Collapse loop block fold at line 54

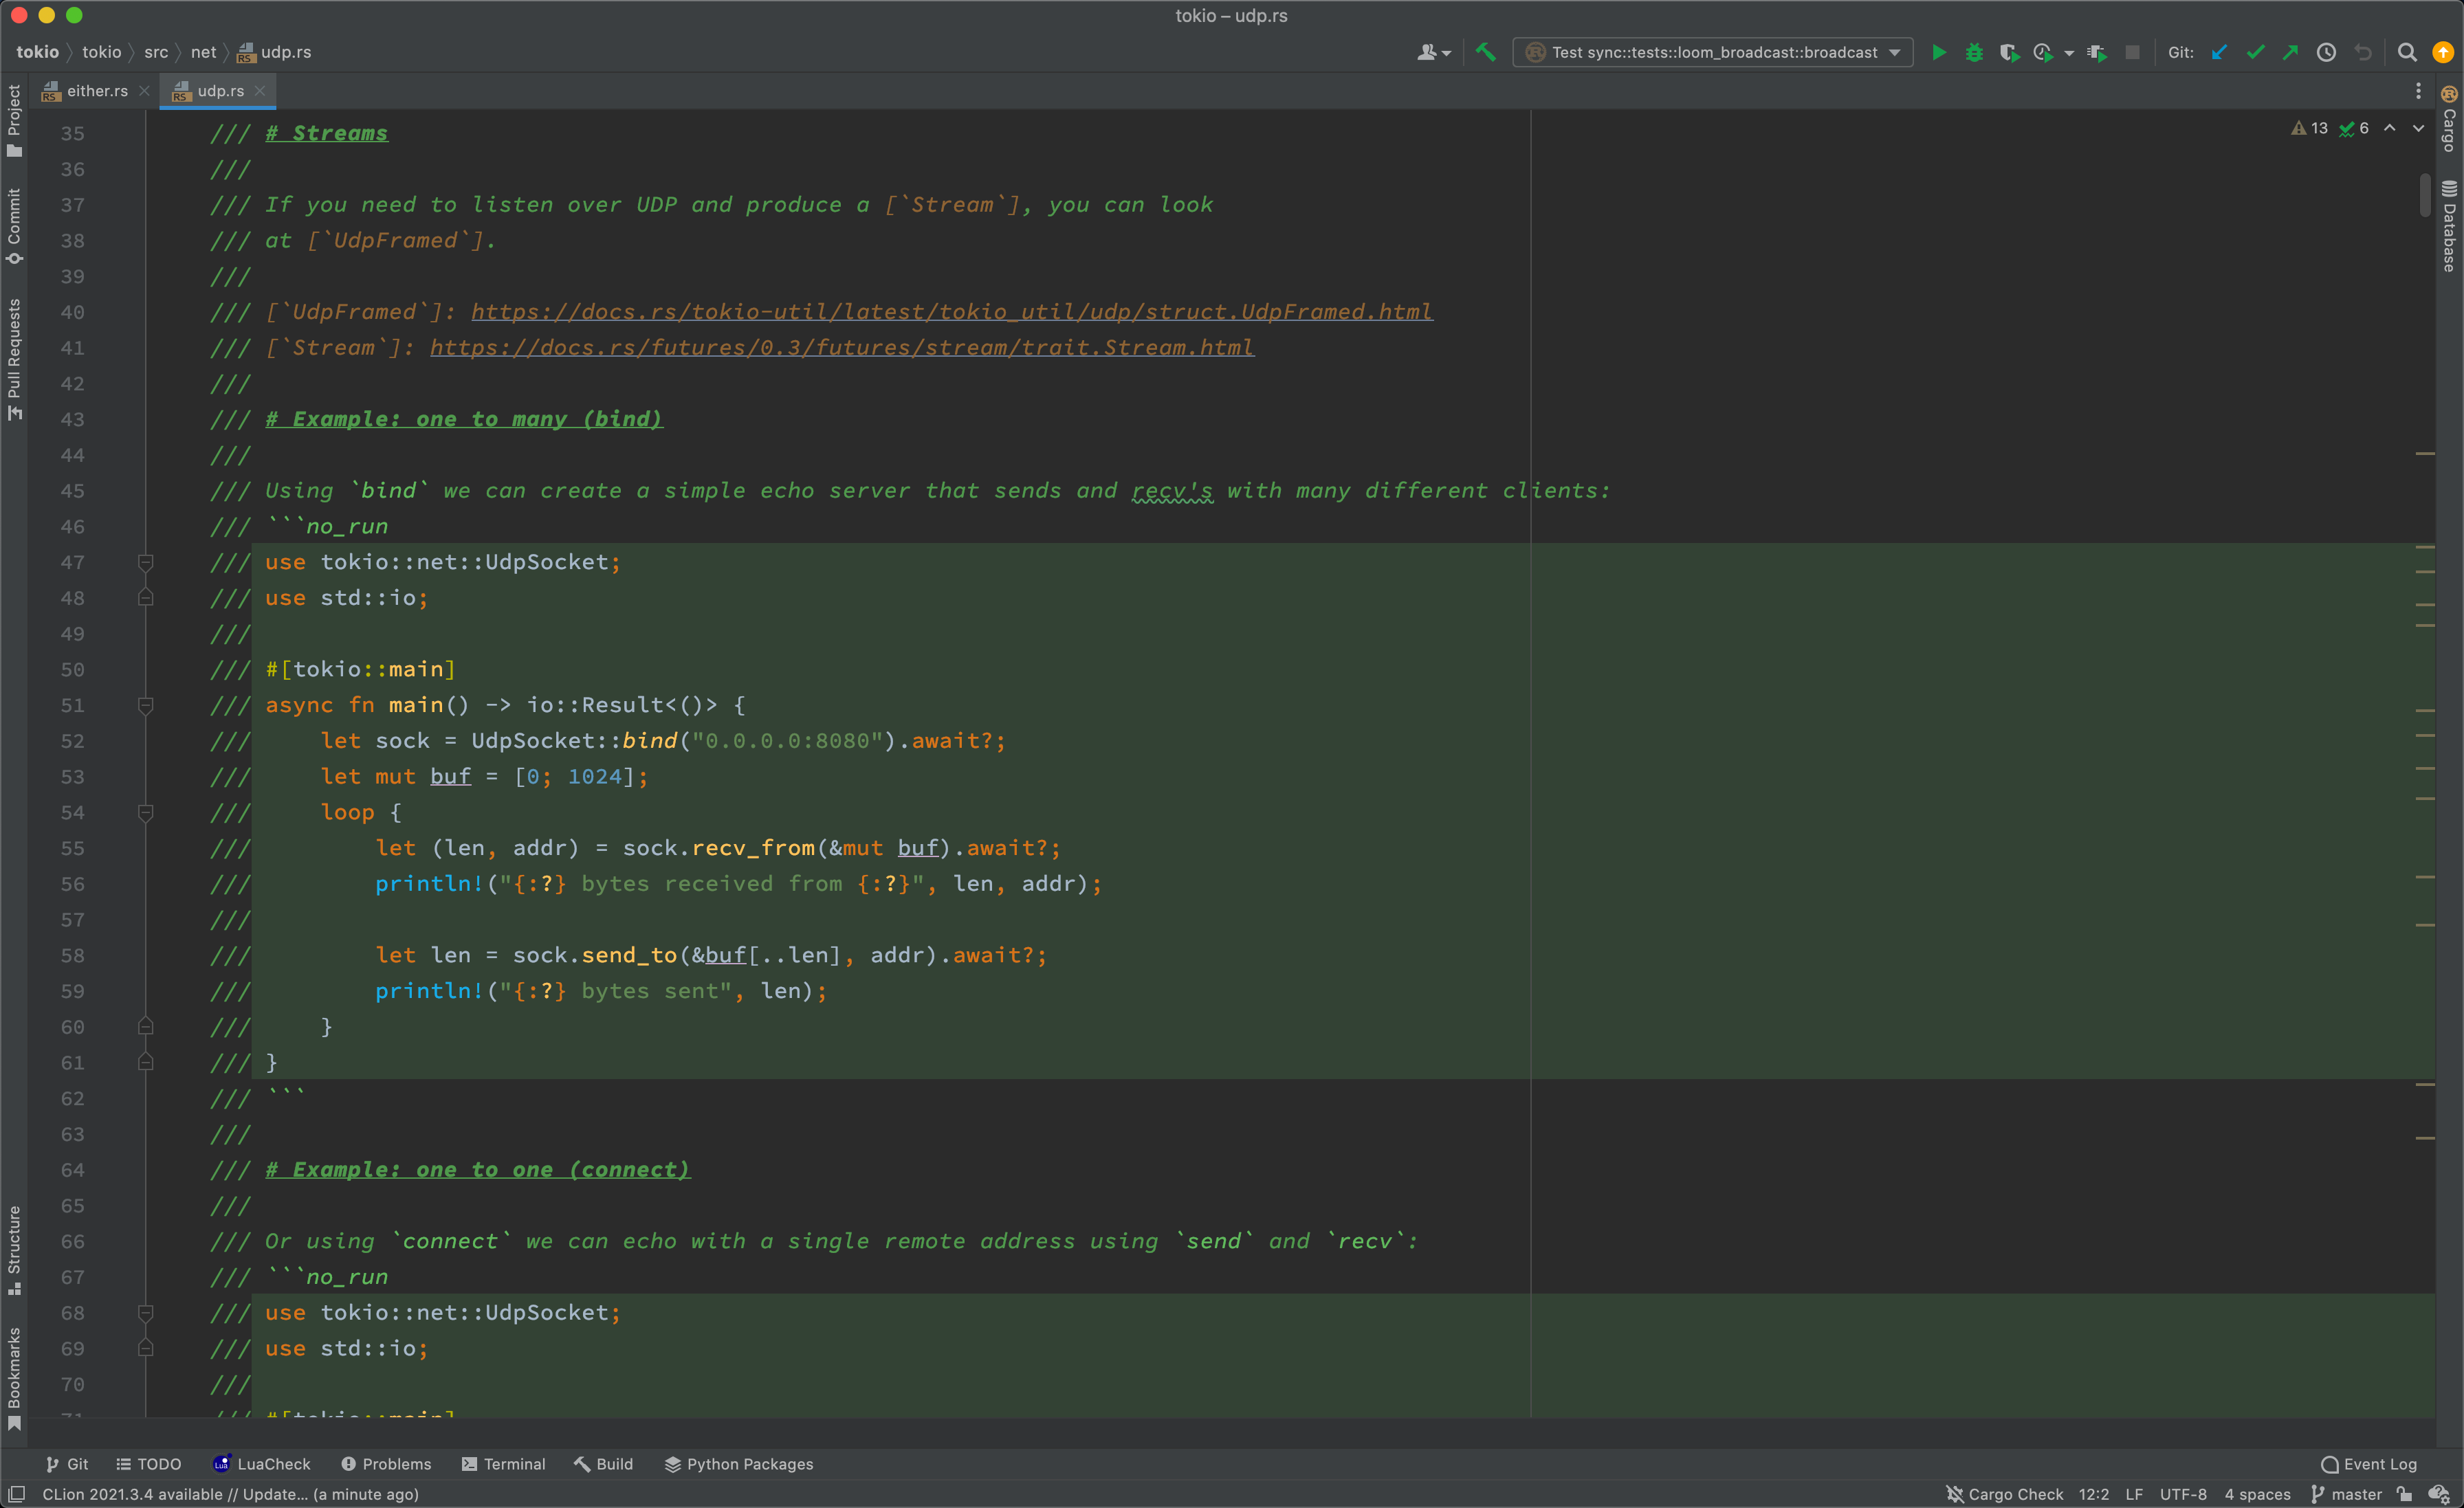[x=145, y=812]
